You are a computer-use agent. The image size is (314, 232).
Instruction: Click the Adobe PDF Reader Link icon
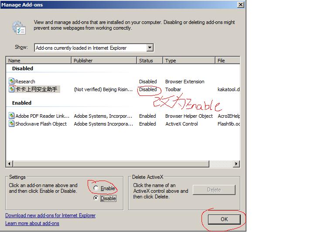tap(11, 116)
